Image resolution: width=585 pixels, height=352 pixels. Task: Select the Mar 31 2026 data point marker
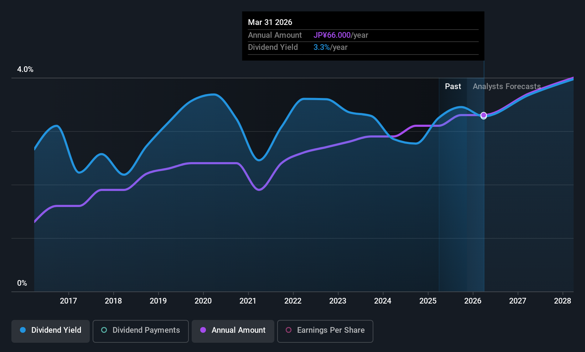click(x=483, y=115)
